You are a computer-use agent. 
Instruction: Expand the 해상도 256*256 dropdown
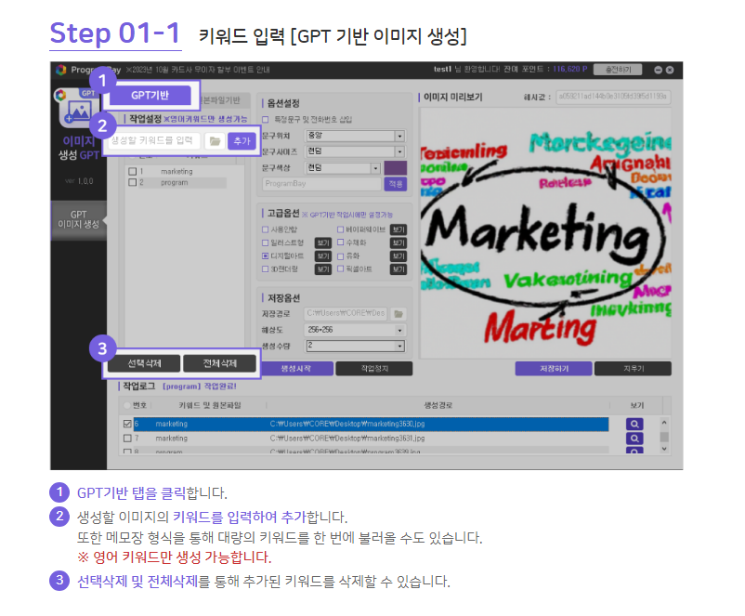pyautogui.click(x=399, y=330)
